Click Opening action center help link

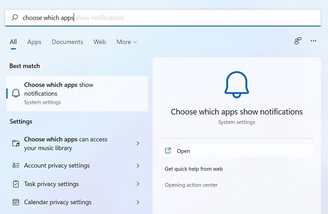pyautogui.click(x=191, y=185)
